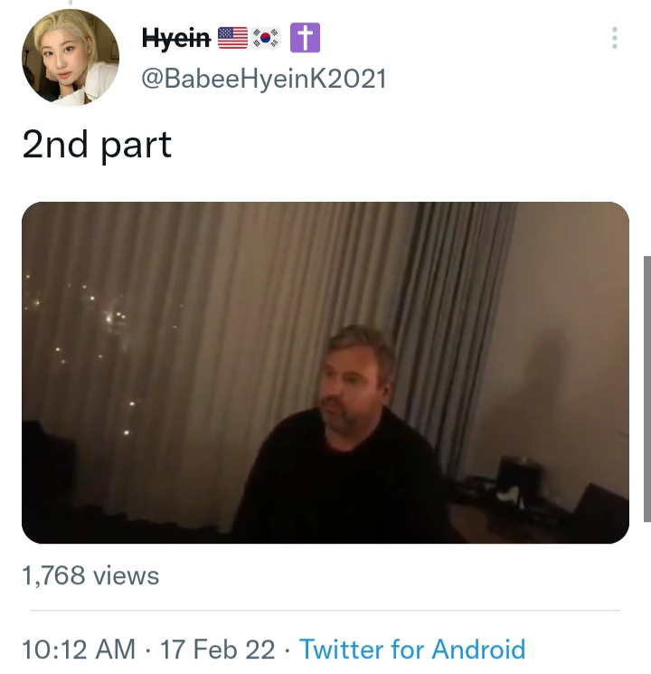651x674 pixels.
Task: Click Hyein's profile avatar picture
Action: 71,58
